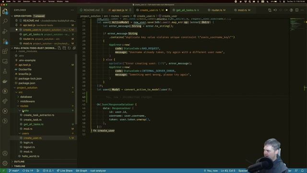
Task: Open Run and Debug view
Action: pyautogui.click(x=5, y=31)
